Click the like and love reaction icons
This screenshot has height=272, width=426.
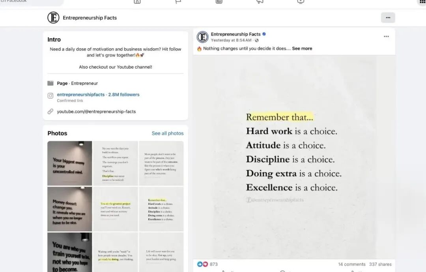(202, 264)
